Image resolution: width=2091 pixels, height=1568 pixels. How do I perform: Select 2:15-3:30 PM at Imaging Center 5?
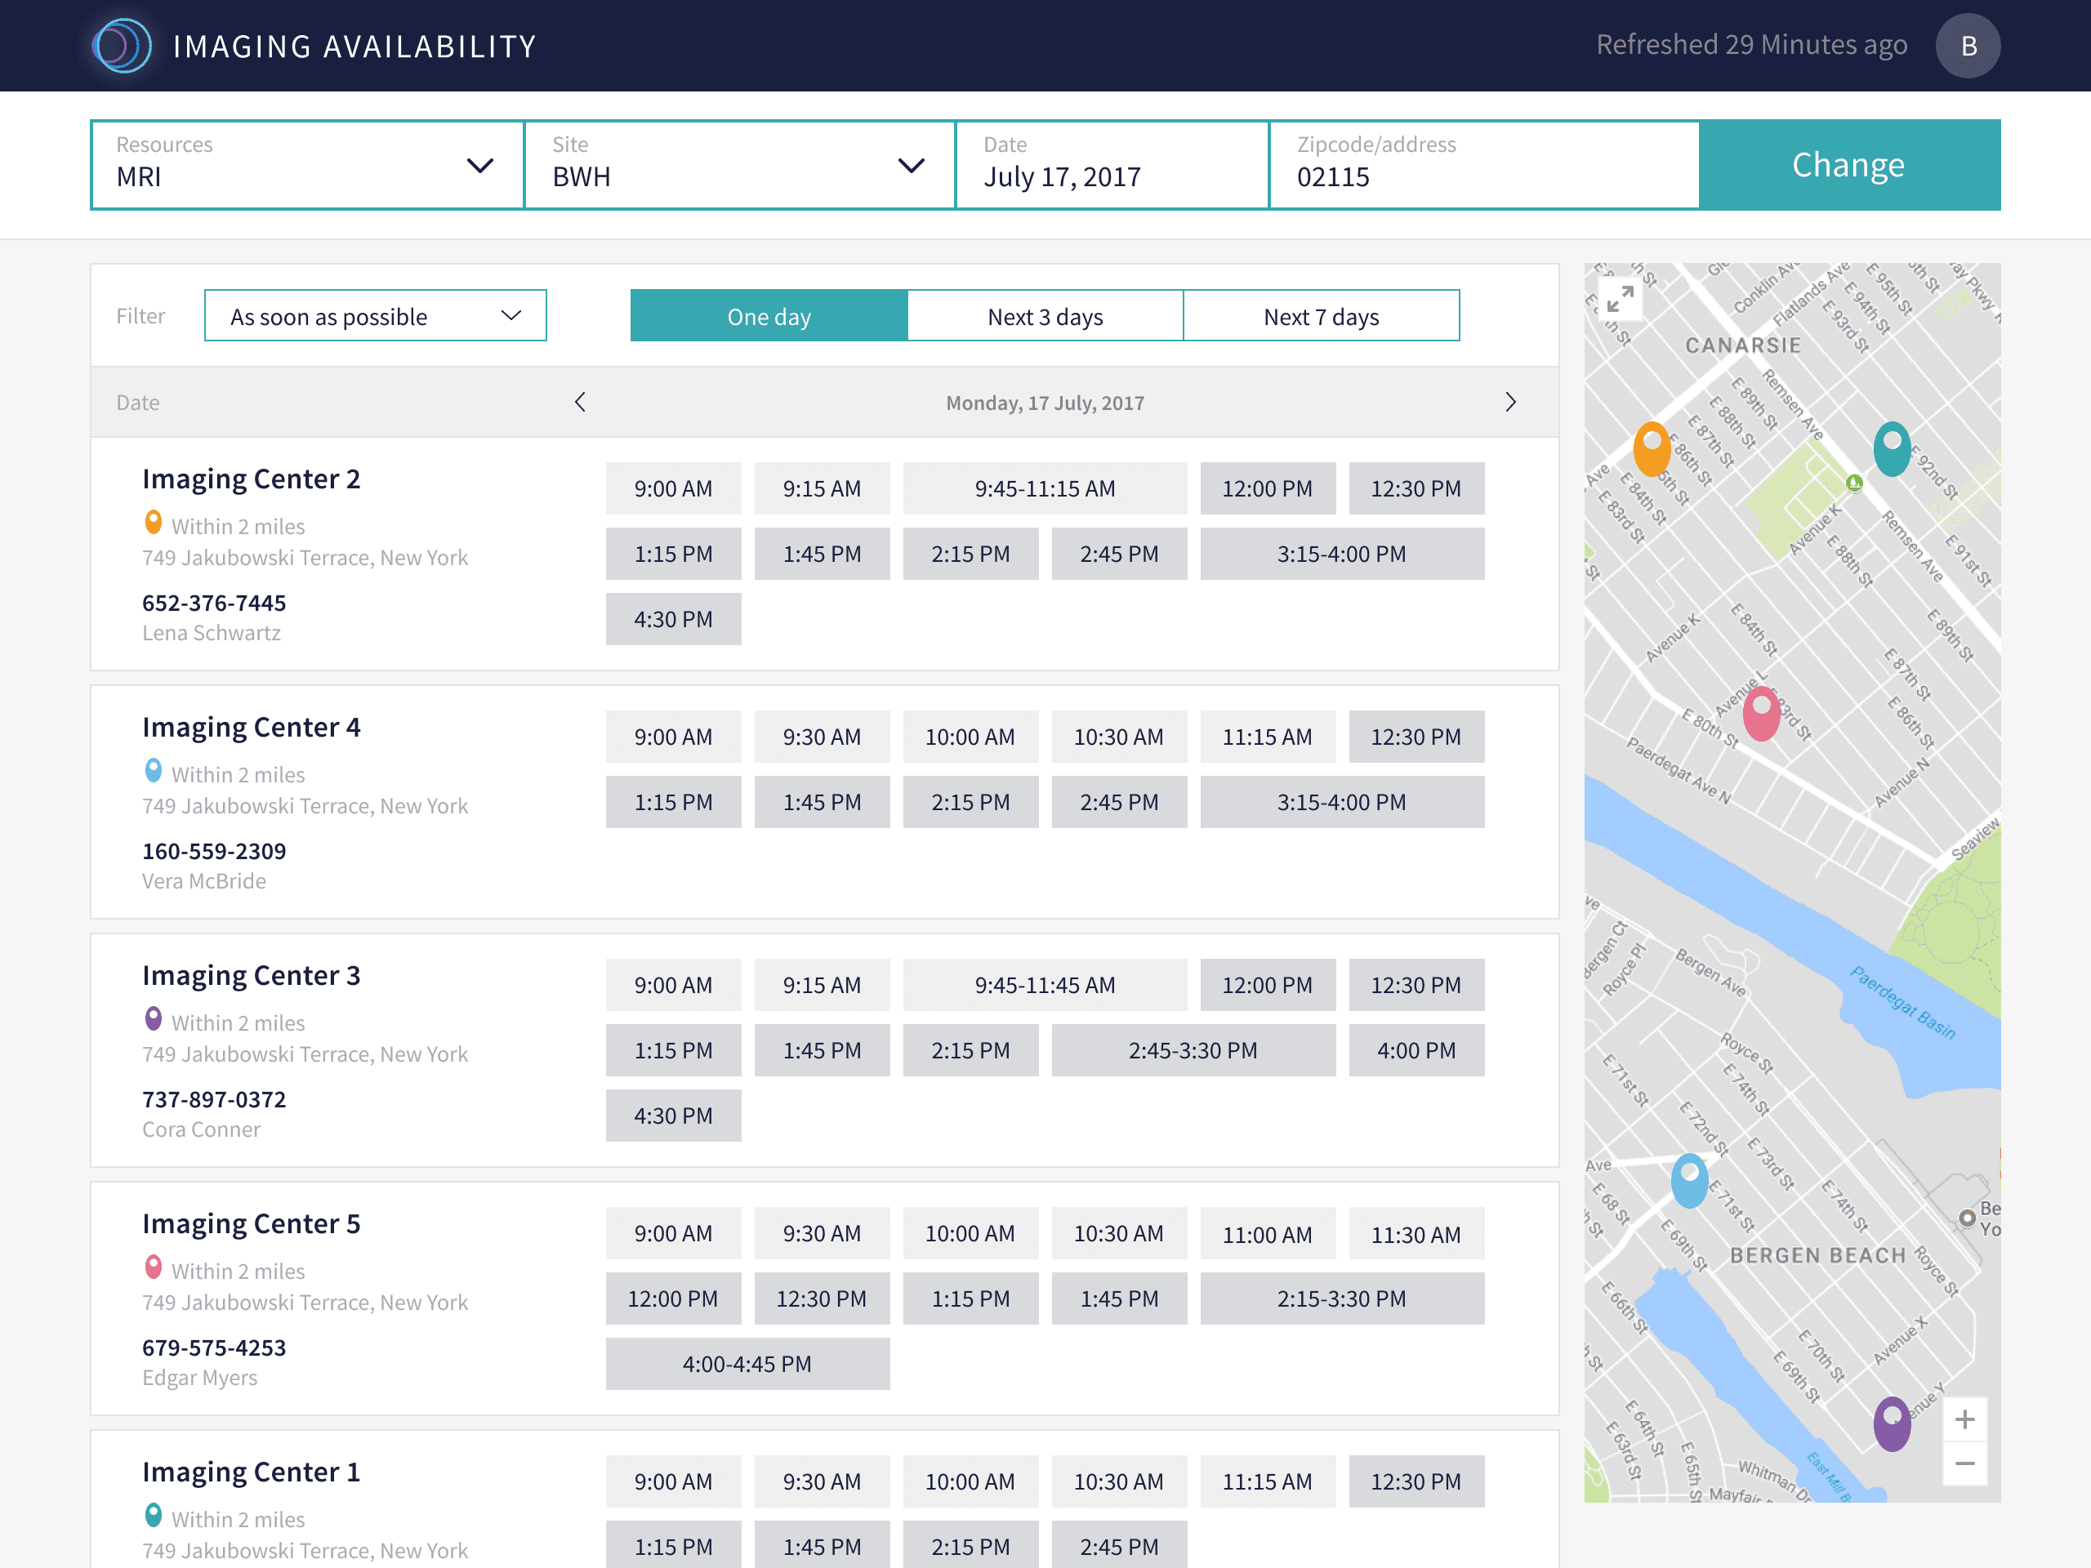[1342, 1298]
